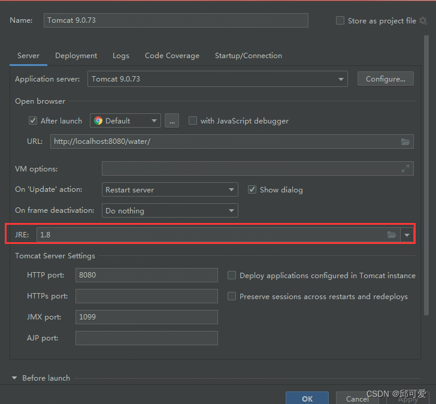Open the Application server dropdown
This screenshot has height=404, width=436.
[217, 79]
